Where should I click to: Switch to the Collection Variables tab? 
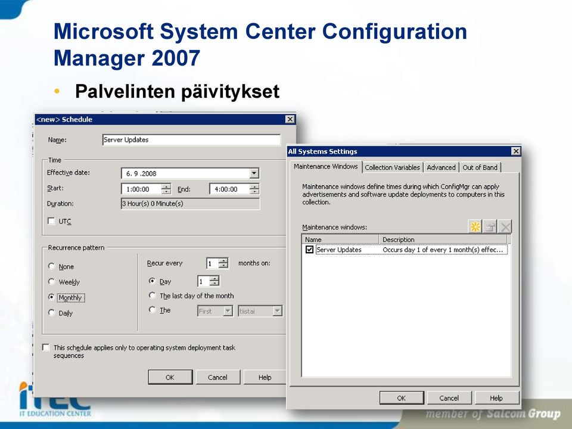tap(392, 167)
